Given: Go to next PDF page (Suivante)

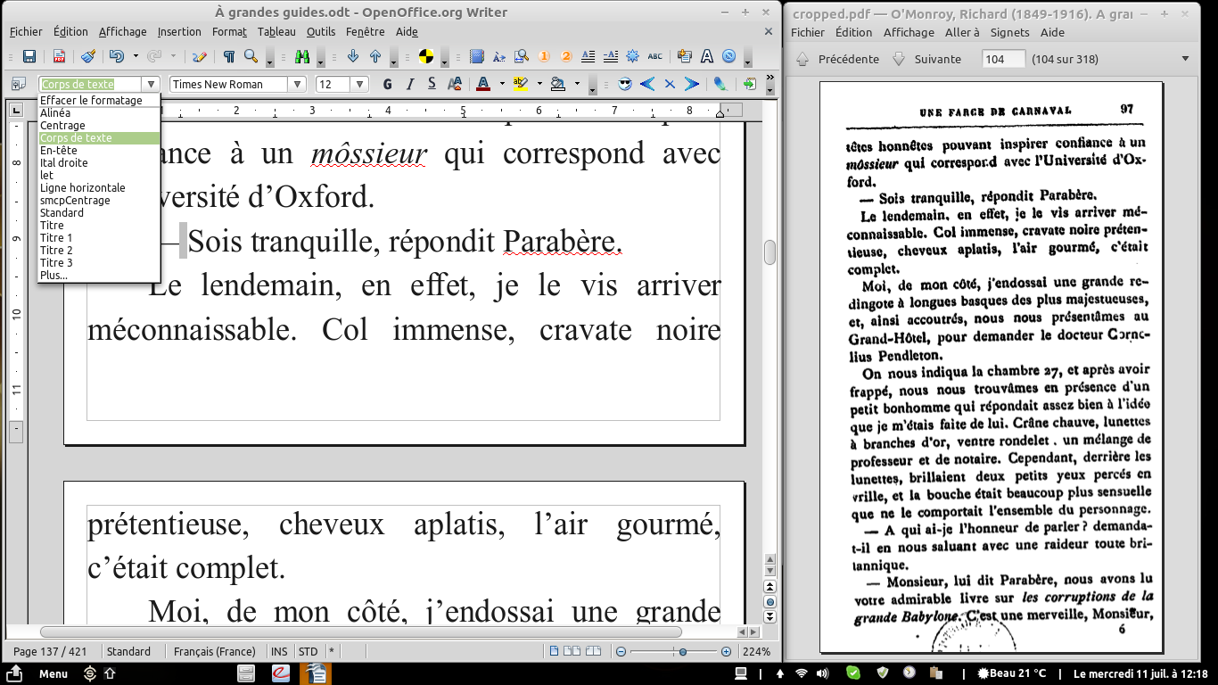Looking at the screenshot, I should [x=927, y=59].
